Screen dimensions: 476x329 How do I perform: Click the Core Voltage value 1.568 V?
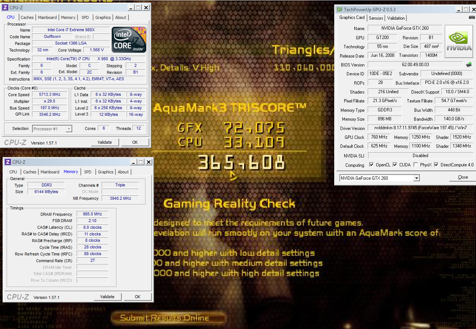tap(97, 50)
